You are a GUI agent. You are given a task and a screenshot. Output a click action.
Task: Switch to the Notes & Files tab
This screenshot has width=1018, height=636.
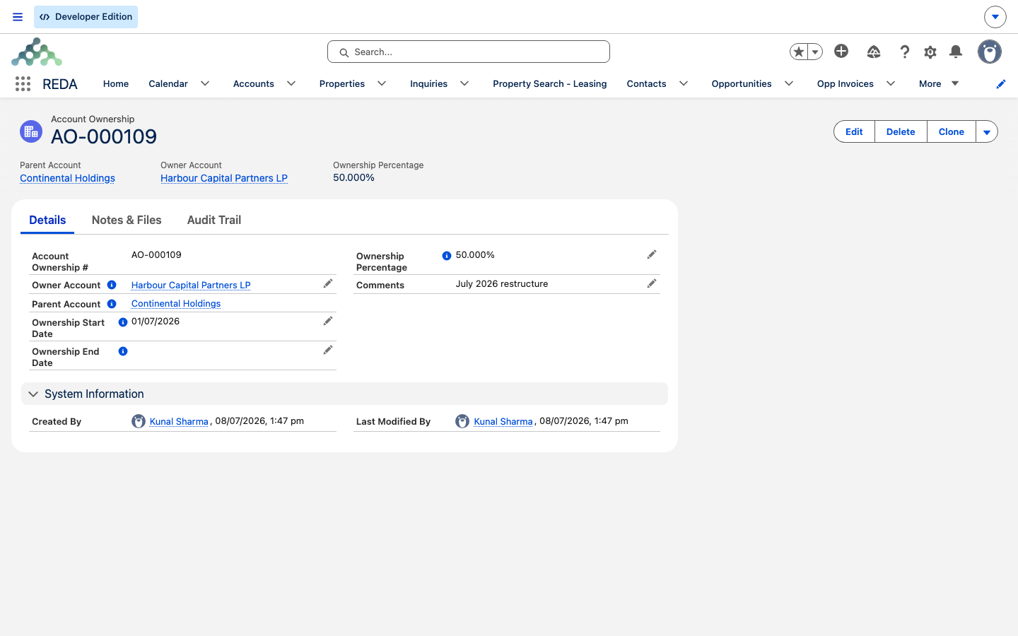coord(127,220)
